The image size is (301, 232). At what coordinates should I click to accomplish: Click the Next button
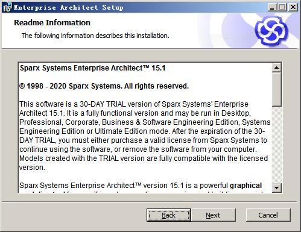pos(214,215)
